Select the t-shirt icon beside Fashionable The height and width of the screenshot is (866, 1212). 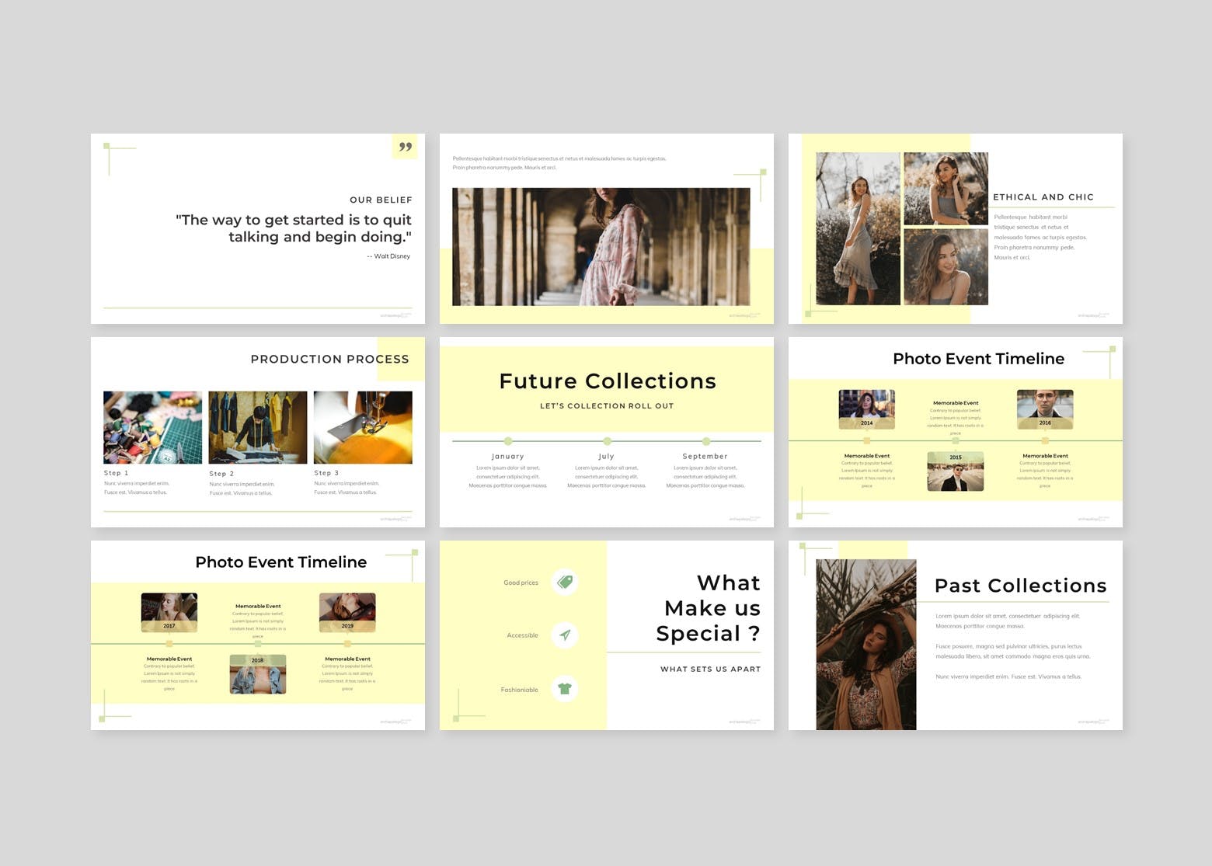(x=565, y=688)
